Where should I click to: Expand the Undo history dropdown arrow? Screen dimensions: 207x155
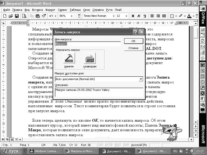55,16
